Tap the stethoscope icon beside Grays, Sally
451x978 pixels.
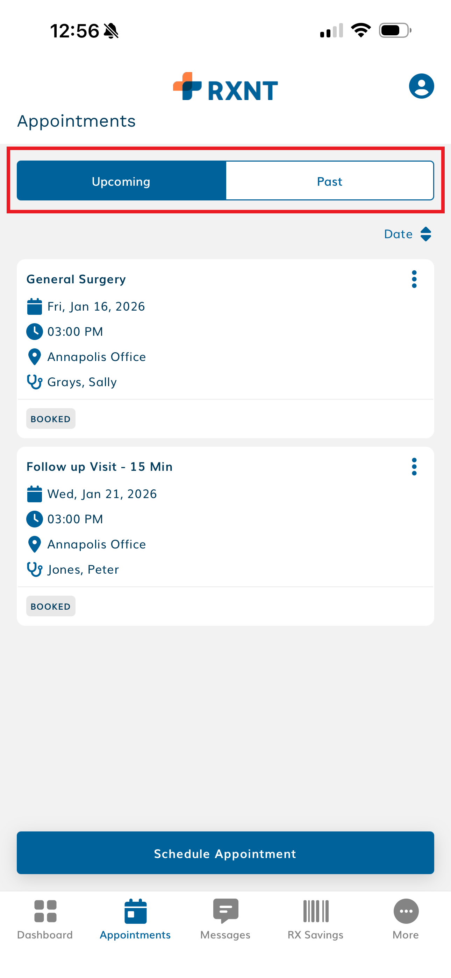click(x=35, y=382)
